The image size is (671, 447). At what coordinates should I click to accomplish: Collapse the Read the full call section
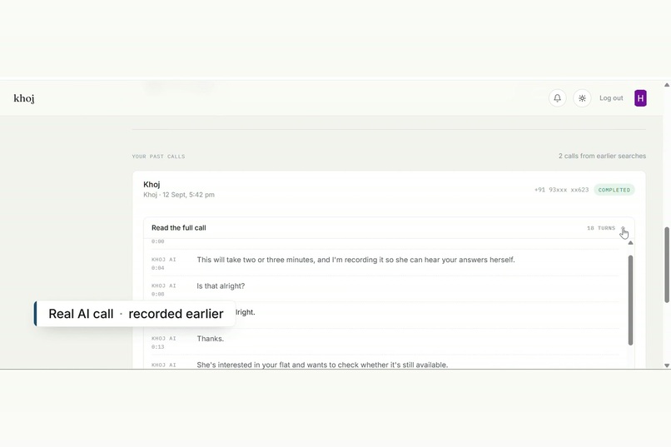coord(623,228)
